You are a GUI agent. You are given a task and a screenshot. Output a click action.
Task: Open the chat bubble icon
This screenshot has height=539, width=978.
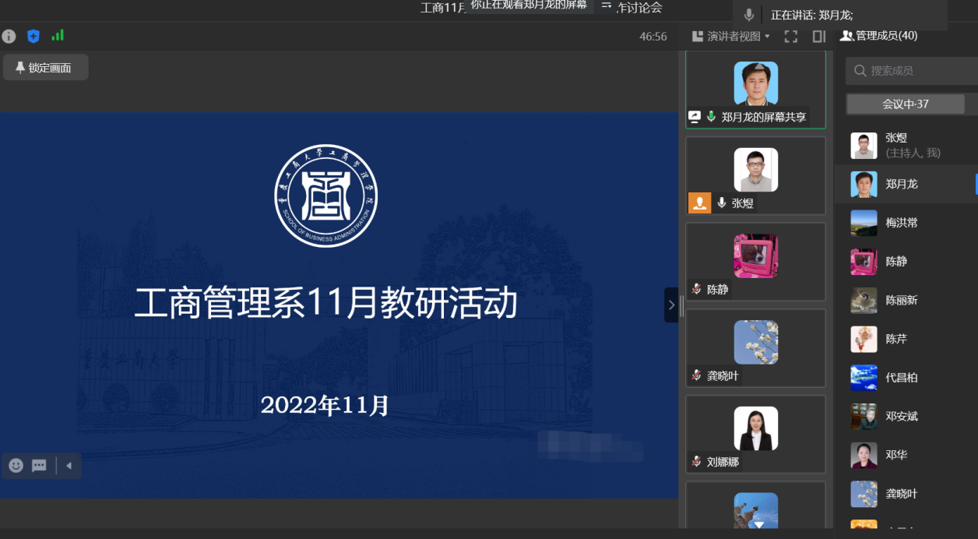[x=39, y=466]
